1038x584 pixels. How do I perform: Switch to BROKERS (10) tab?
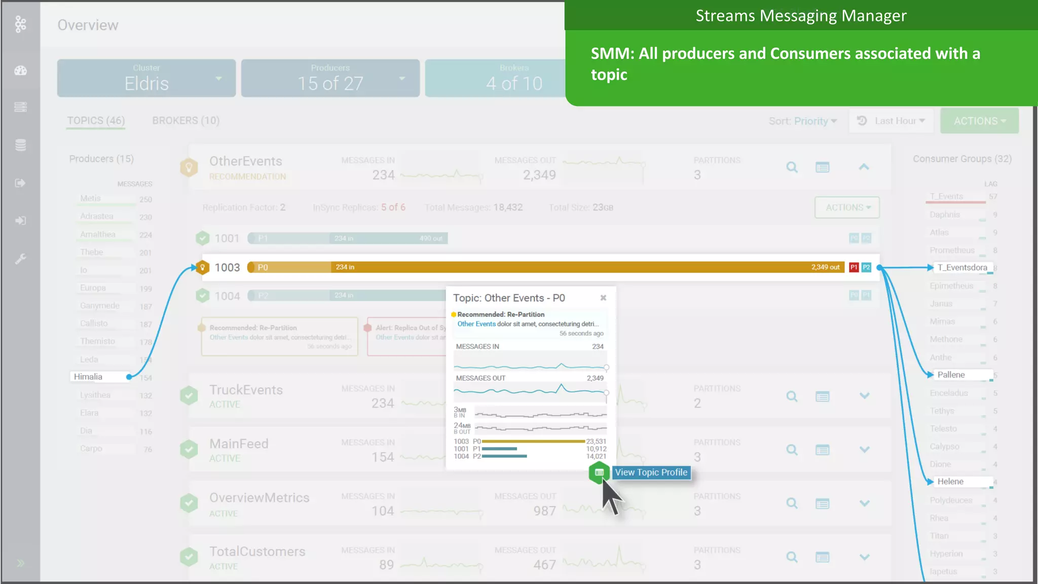point(186,121)
